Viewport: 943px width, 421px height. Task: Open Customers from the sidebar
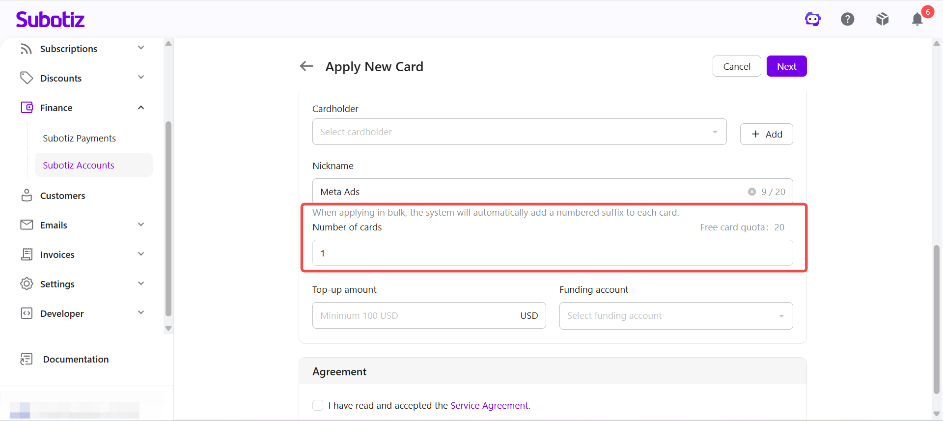pyautogui.click(x=62, y=196)
